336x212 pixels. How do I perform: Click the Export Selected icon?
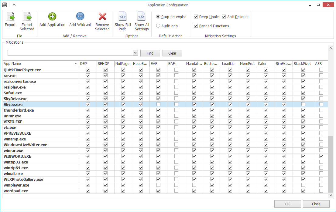pyautogui.click(x=27, y=16)
